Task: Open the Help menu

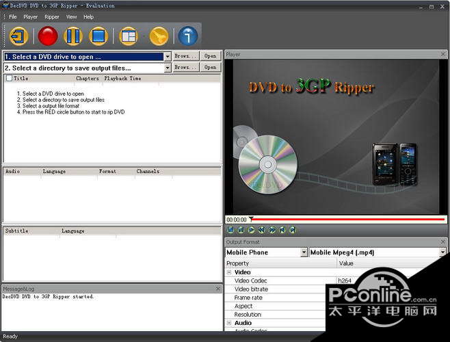Action: pos(88,17)
